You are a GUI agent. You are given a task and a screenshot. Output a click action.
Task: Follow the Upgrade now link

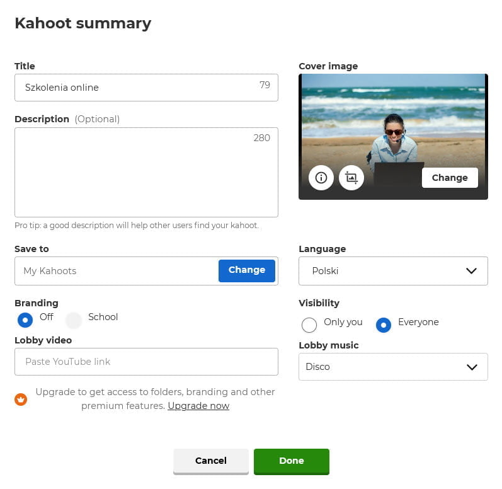coord(198,406)
